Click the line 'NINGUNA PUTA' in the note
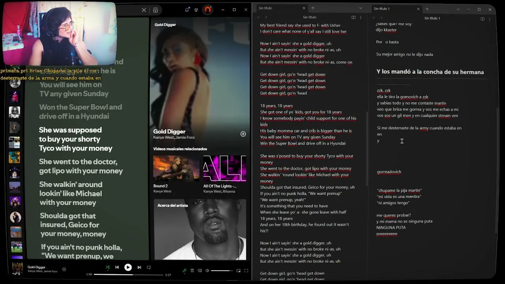Image resolution: width=505 pixels, height=284 pixels. point(391,227)
